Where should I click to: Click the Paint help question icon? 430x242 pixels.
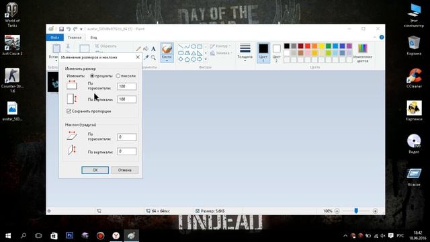coord(382,38)
